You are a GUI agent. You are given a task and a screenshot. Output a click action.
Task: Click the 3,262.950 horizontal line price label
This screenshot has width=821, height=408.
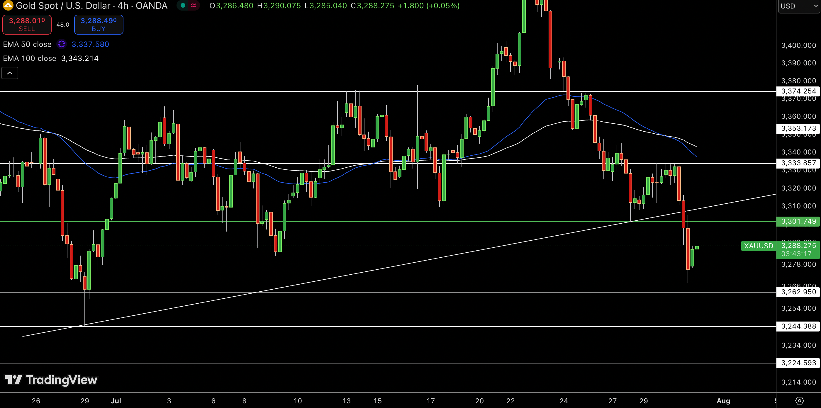pos(798,292)
